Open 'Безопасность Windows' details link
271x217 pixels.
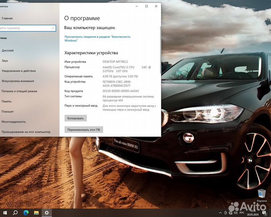(97, 39)
